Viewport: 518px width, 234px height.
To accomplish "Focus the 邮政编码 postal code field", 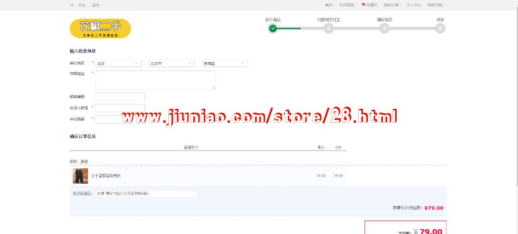I will pyautogui.click(x=120, y=97).
